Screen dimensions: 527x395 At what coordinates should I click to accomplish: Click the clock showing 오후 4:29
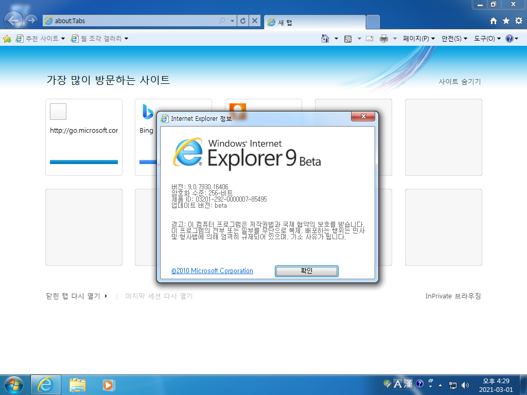[496, 385]
